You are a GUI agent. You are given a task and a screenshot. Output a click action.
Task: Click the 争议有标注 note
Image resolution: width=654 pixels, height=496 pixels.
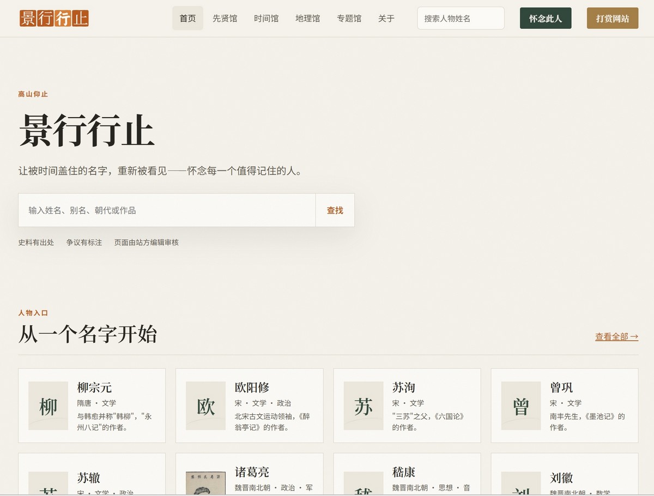click(x=84, y=243)
